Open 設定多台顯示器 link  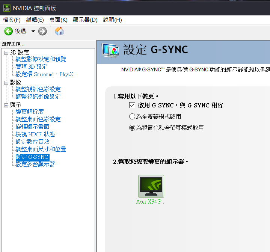coord(35,164)
